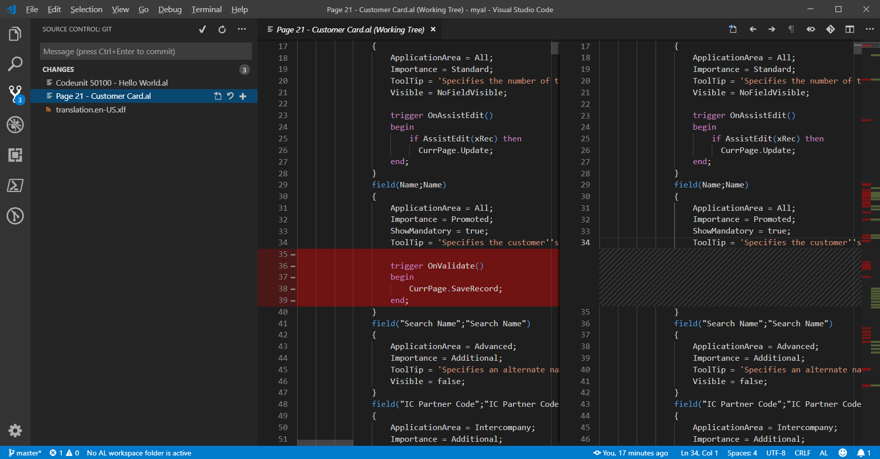Open the GitLens view in activity bar
The width and height of the screenshot is (880, 459).
point(15,216)
